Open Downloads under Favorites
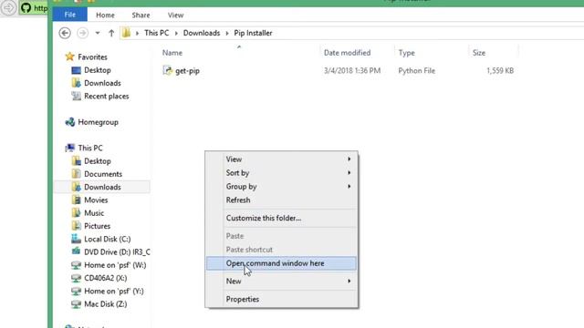Image resolution: width=584 pixels, height=328 pixels. (x=102, y=83)
